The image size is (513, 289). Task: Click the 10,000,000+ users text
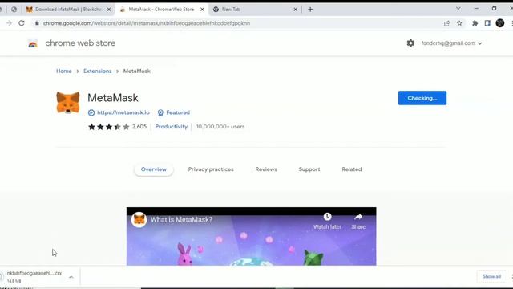220,127
